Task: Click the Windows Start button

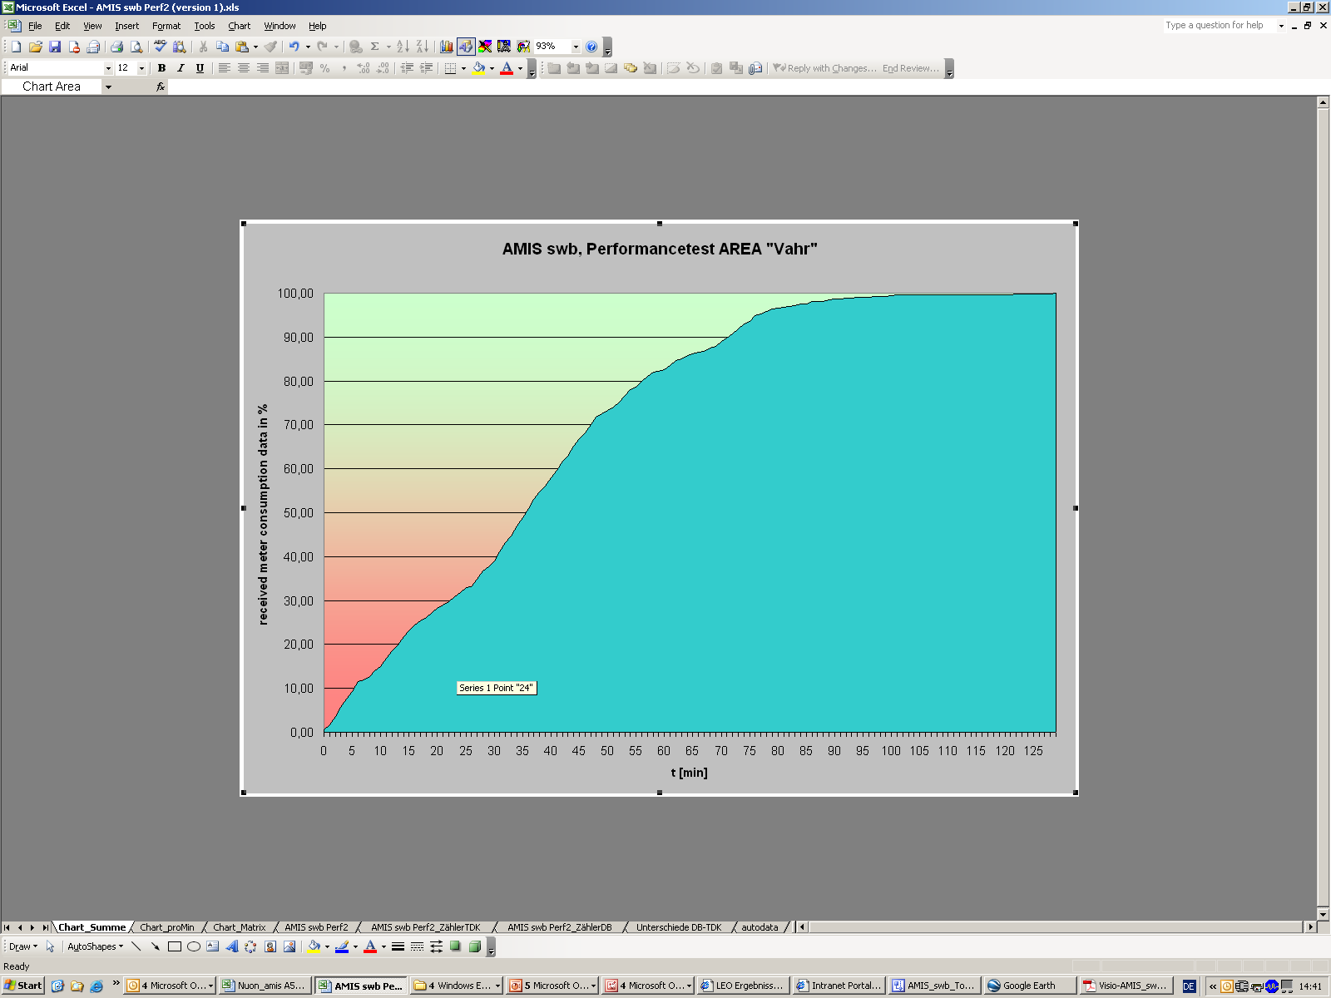Action: (x=23, y=986)
